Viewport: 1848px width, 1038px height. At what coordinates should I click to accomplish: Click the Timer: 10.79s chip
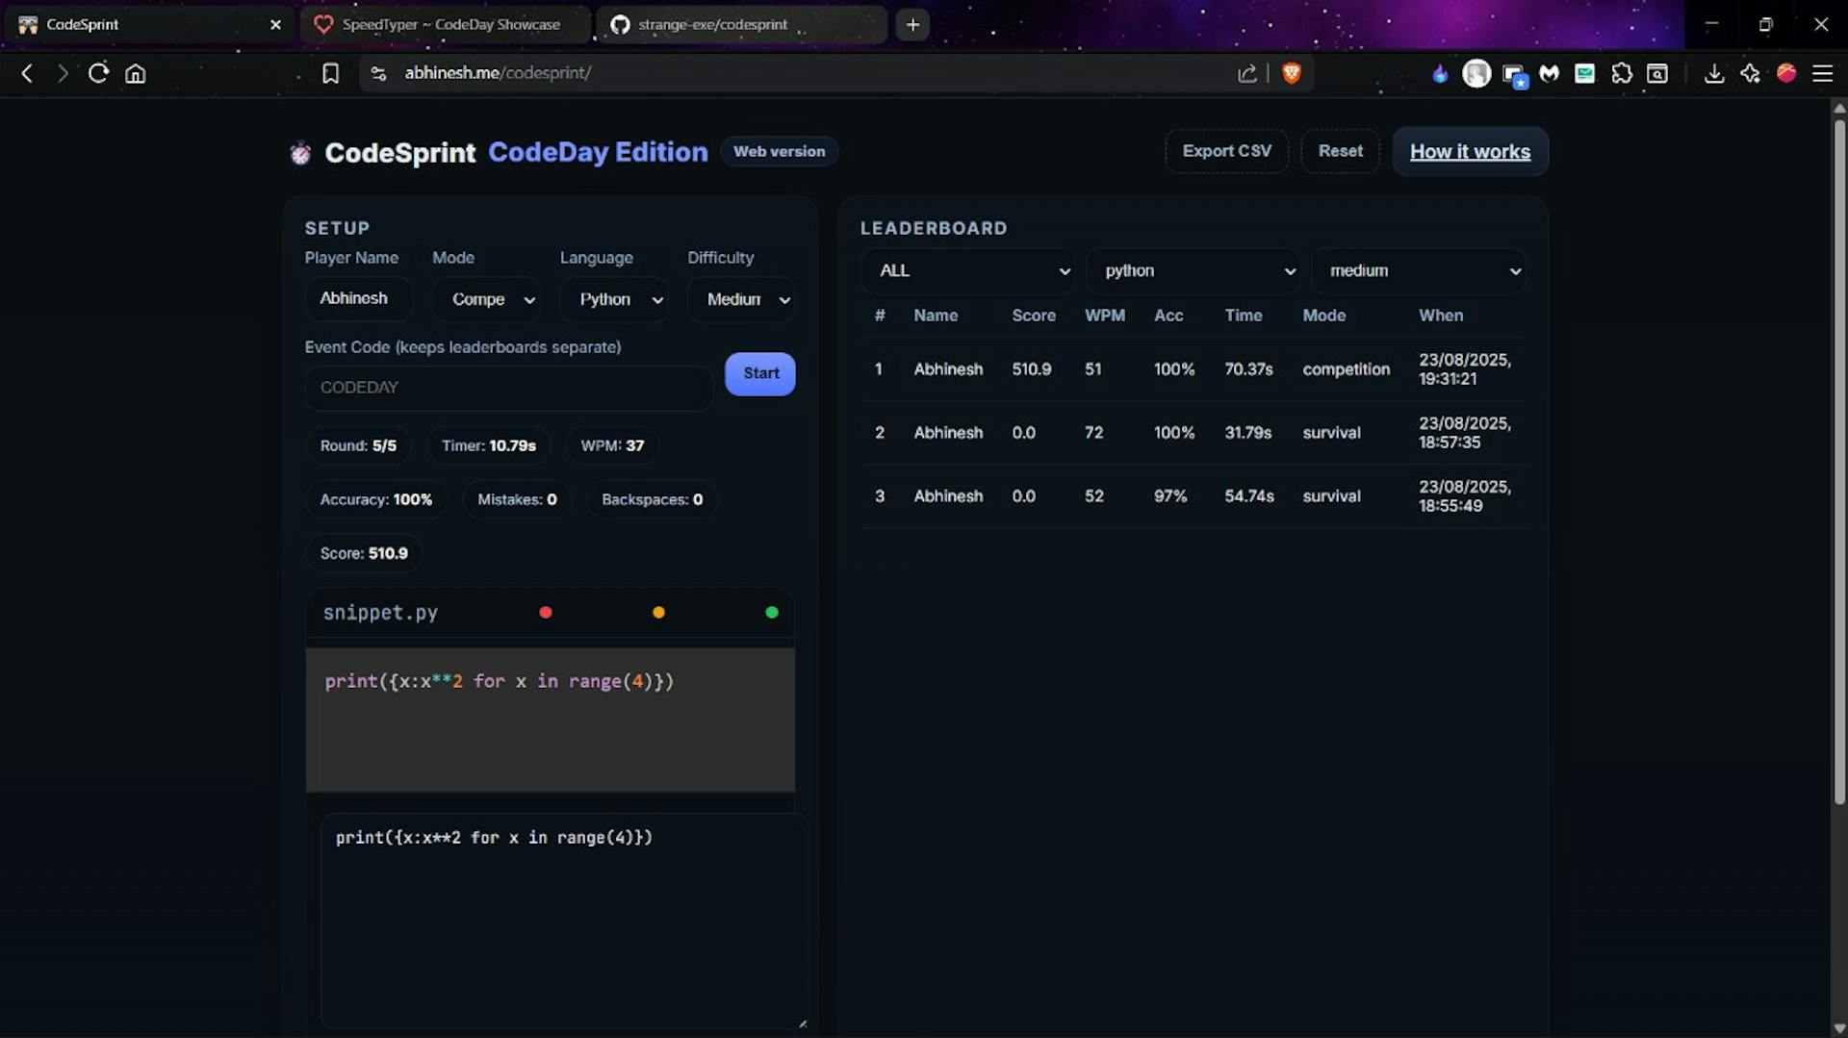click(489, 445)
